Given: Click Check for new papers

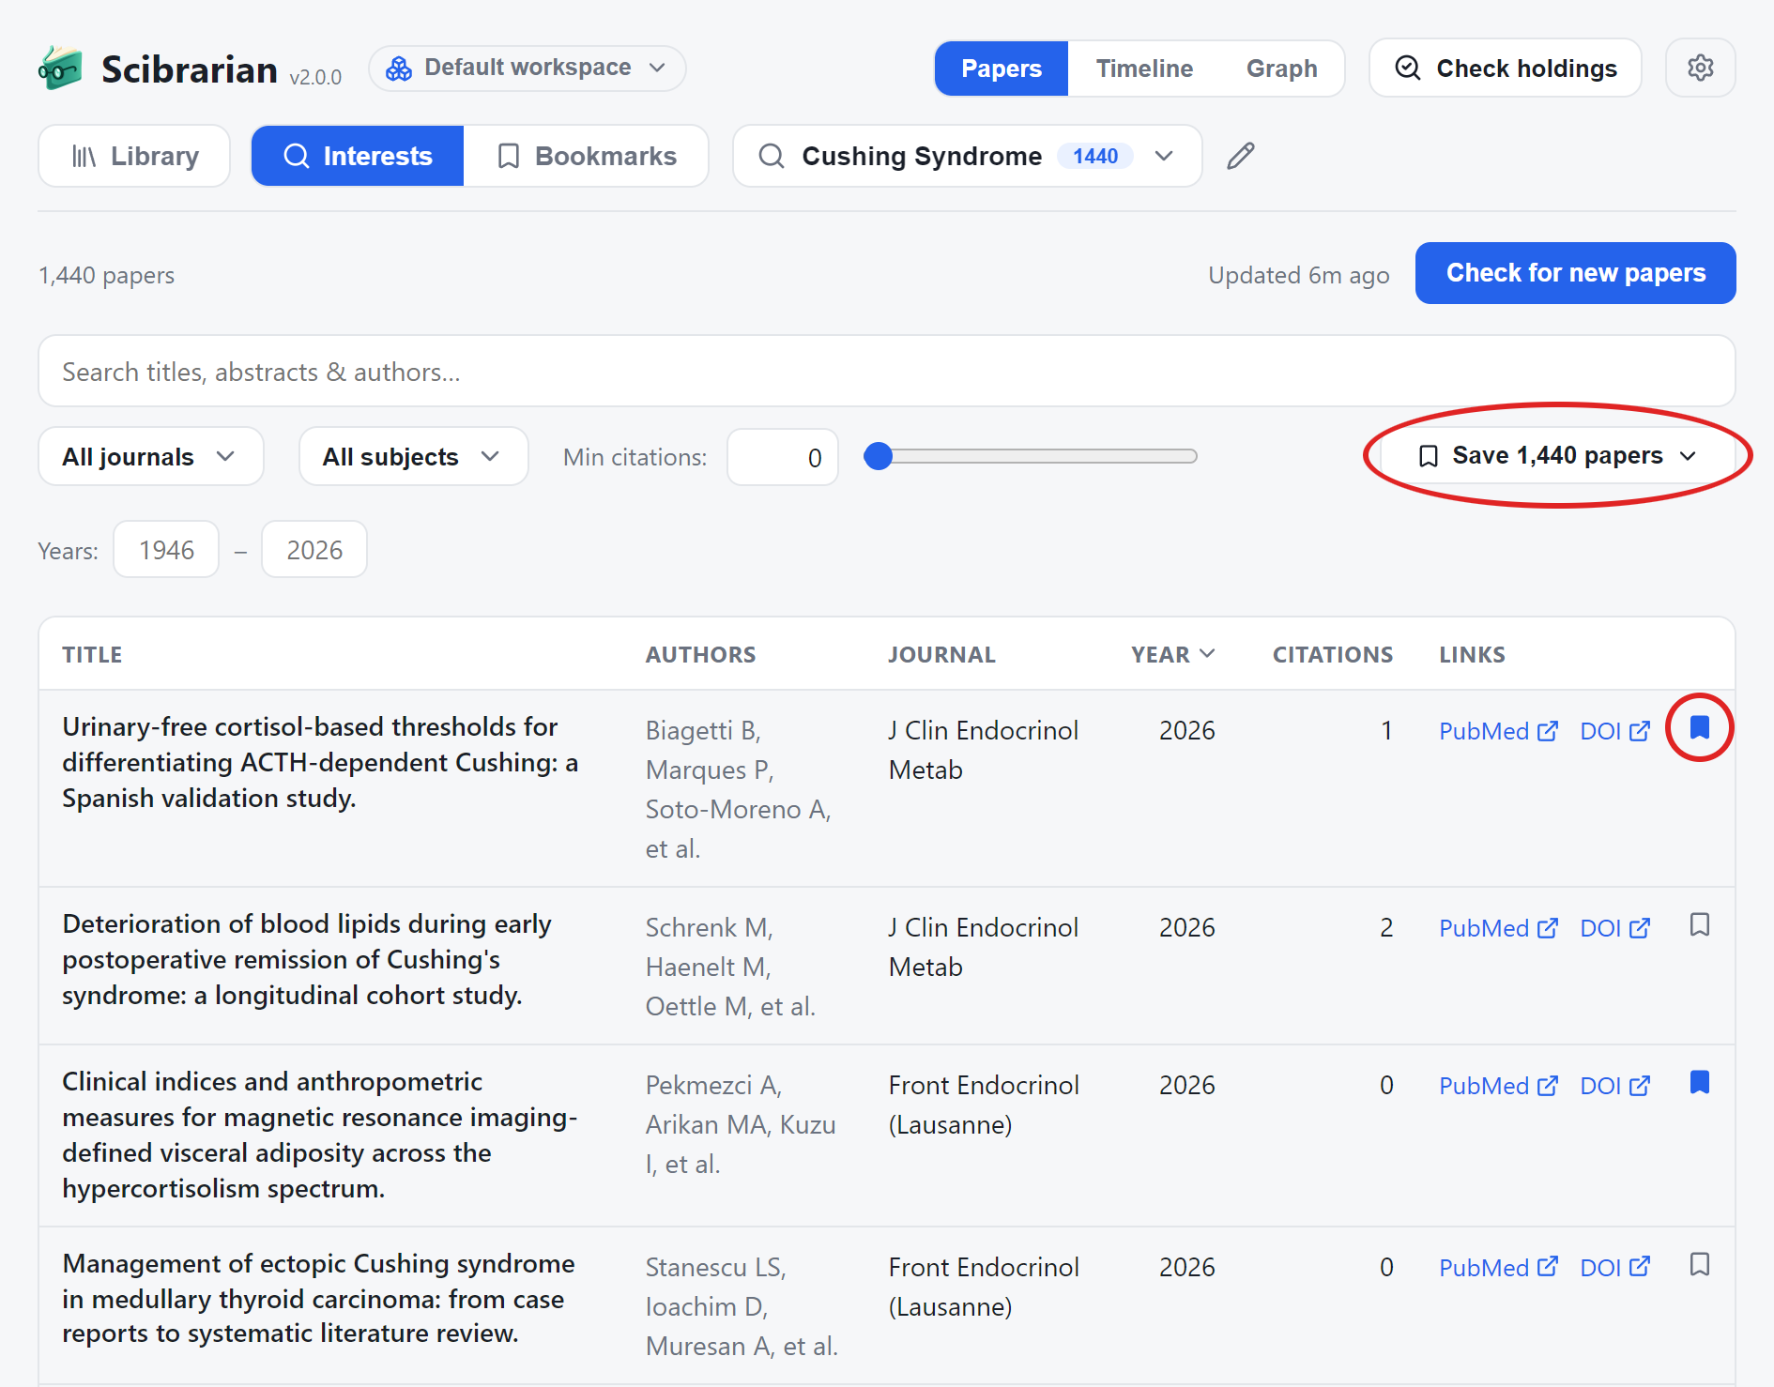Looking at the screenshot, I should point(1575,273).
